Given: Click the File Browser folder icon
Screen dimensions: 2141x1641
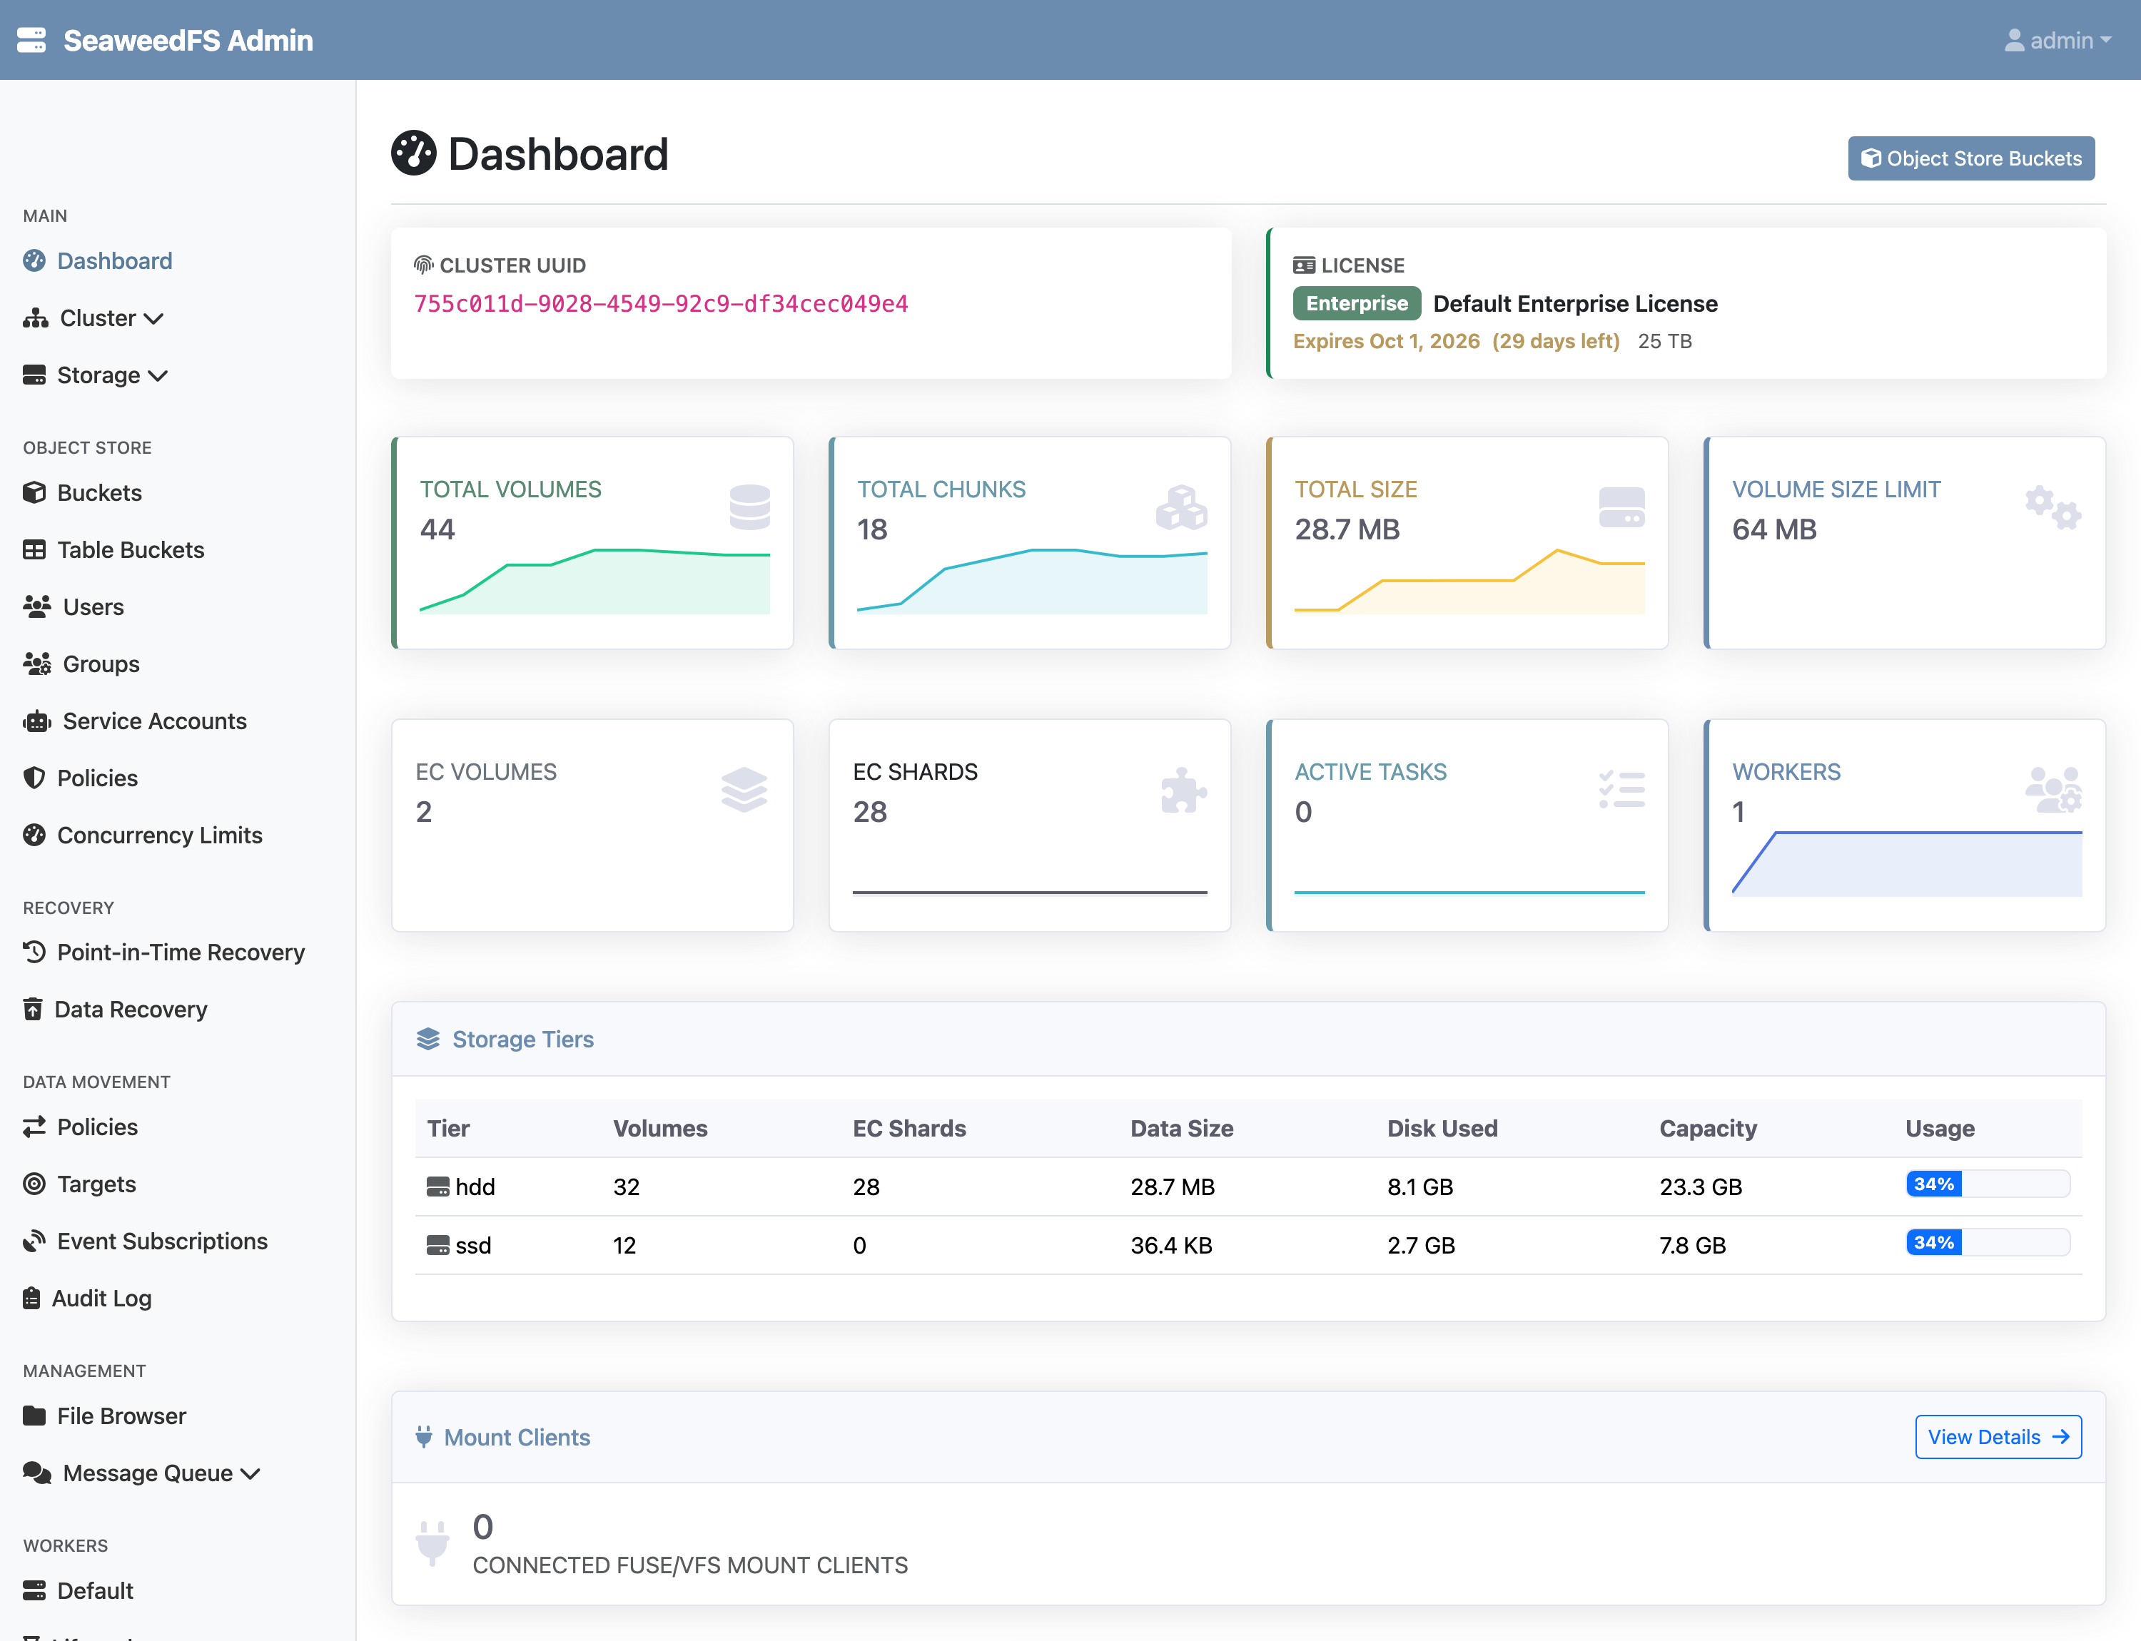Looking at the screenshot, I should [34, 1416].
